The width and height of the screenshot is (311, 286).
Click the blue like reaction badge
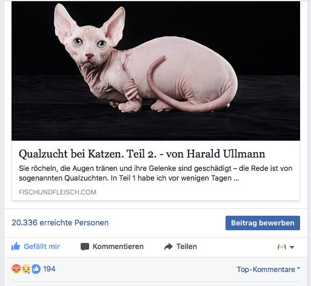[36, 269]
